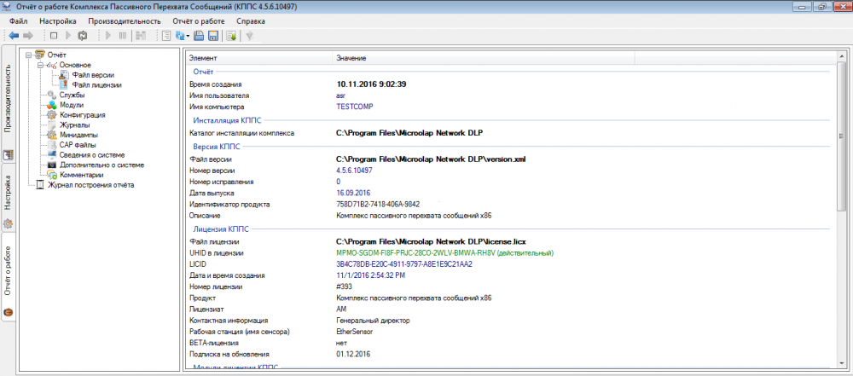Viewport: 853px width, 376px height.
Task: Select Основное tree item
Action: (x=75, y=65)
